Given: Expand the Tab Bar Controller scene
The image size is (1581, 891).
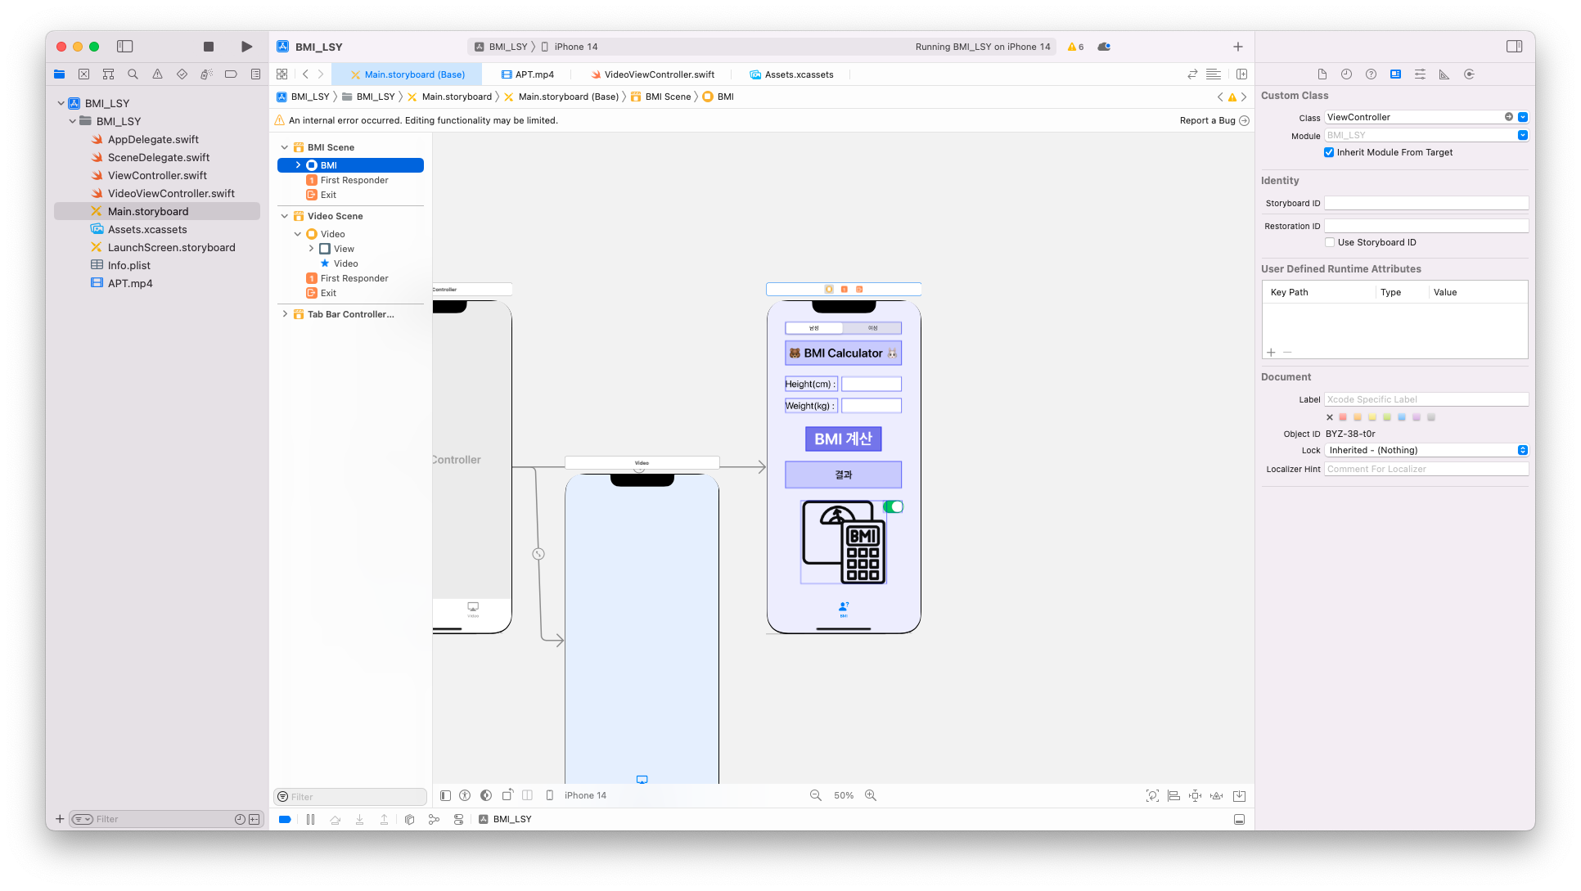Looking at the screenshot, I should (x=285, y=314).
